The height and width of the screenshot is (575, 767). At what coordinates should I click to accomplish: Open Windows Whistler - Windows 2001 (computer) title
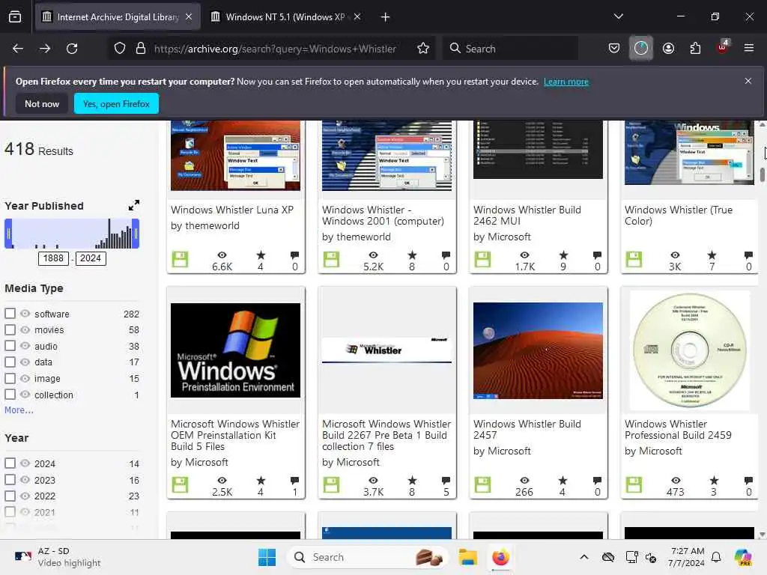click(x=383, y=215)
